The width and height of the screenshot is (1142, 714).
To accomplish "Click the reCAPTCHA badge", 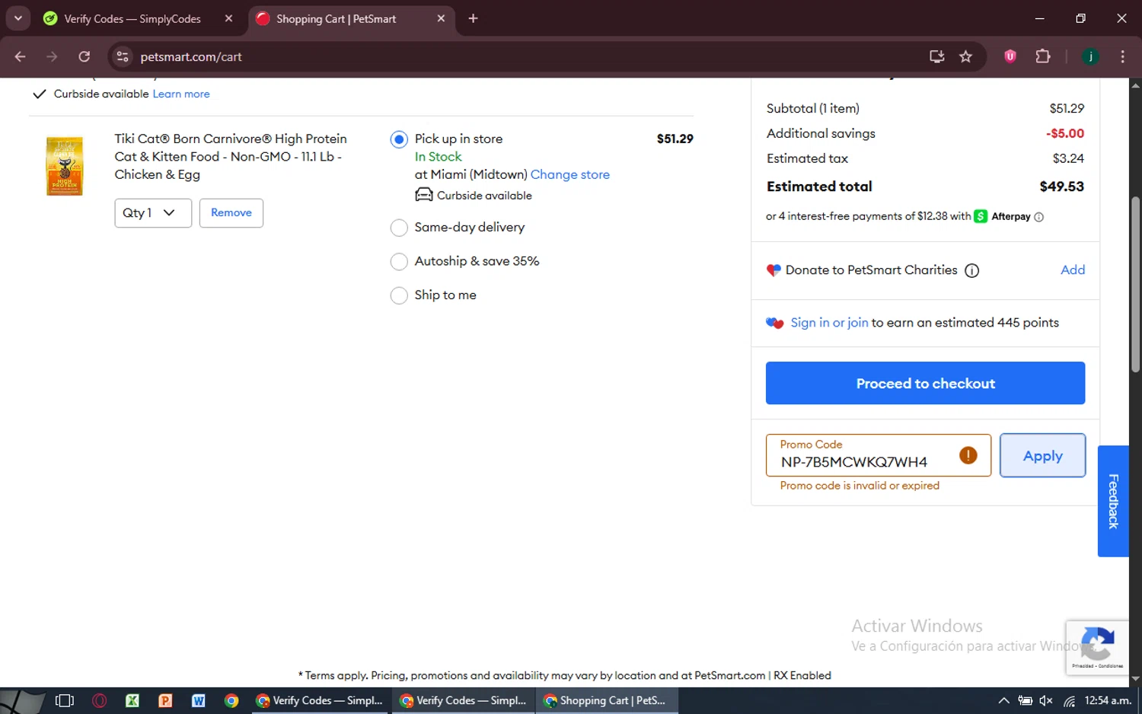I will click(1097, 647).
